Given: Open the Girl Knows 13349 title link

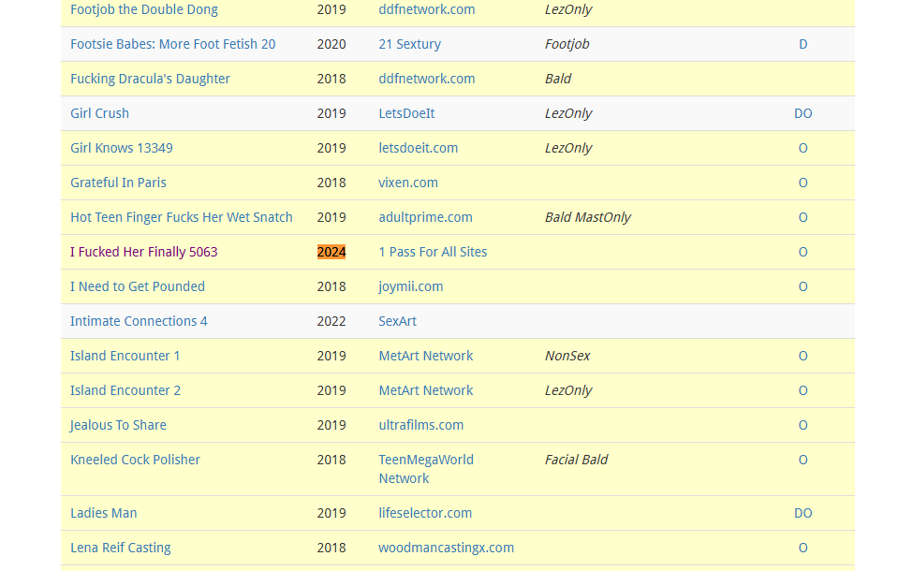Looking at the screenshot, I should tap(122, 148).
